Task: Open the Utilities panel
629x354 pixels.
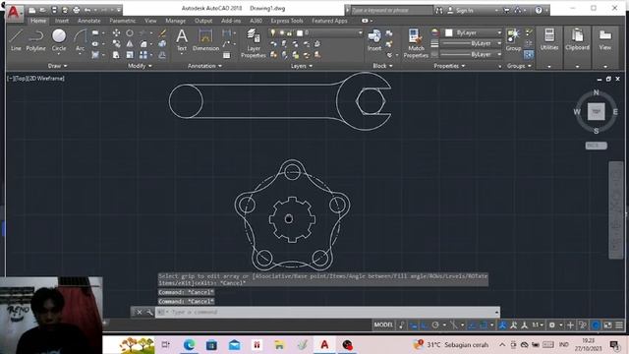Action: 549,39
